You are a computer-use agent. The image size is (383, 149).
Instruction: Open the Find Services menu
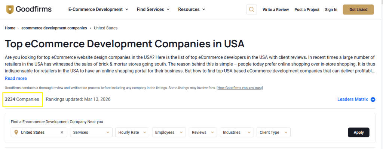153,9
